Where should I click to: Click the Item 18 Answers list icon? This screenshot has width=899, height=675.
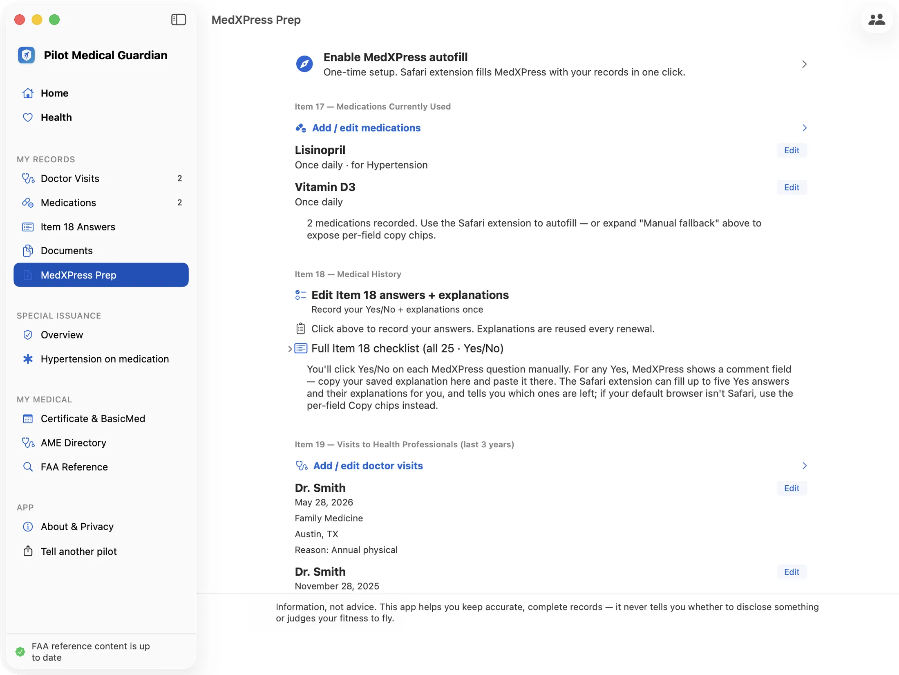[x=28, y=227]
